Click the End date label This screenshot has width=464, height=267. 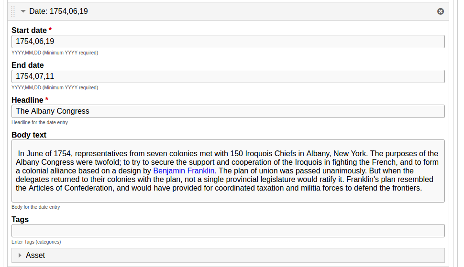click(x=28, y=65)
